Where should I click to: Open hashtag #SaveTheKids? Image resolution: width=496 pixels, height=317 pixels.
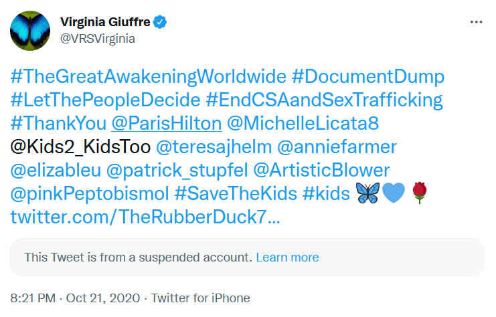[x=236, y=193]
